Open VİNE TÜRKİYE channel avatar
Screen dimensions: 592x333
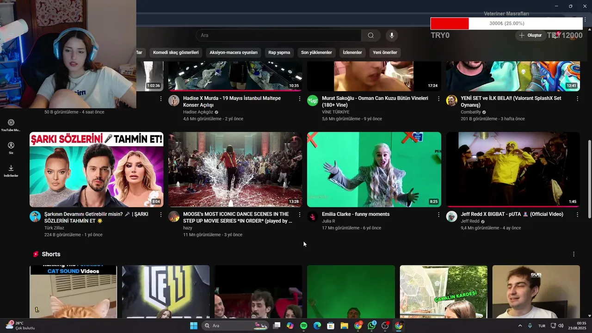pyautogui.click(x=313, y=101)
